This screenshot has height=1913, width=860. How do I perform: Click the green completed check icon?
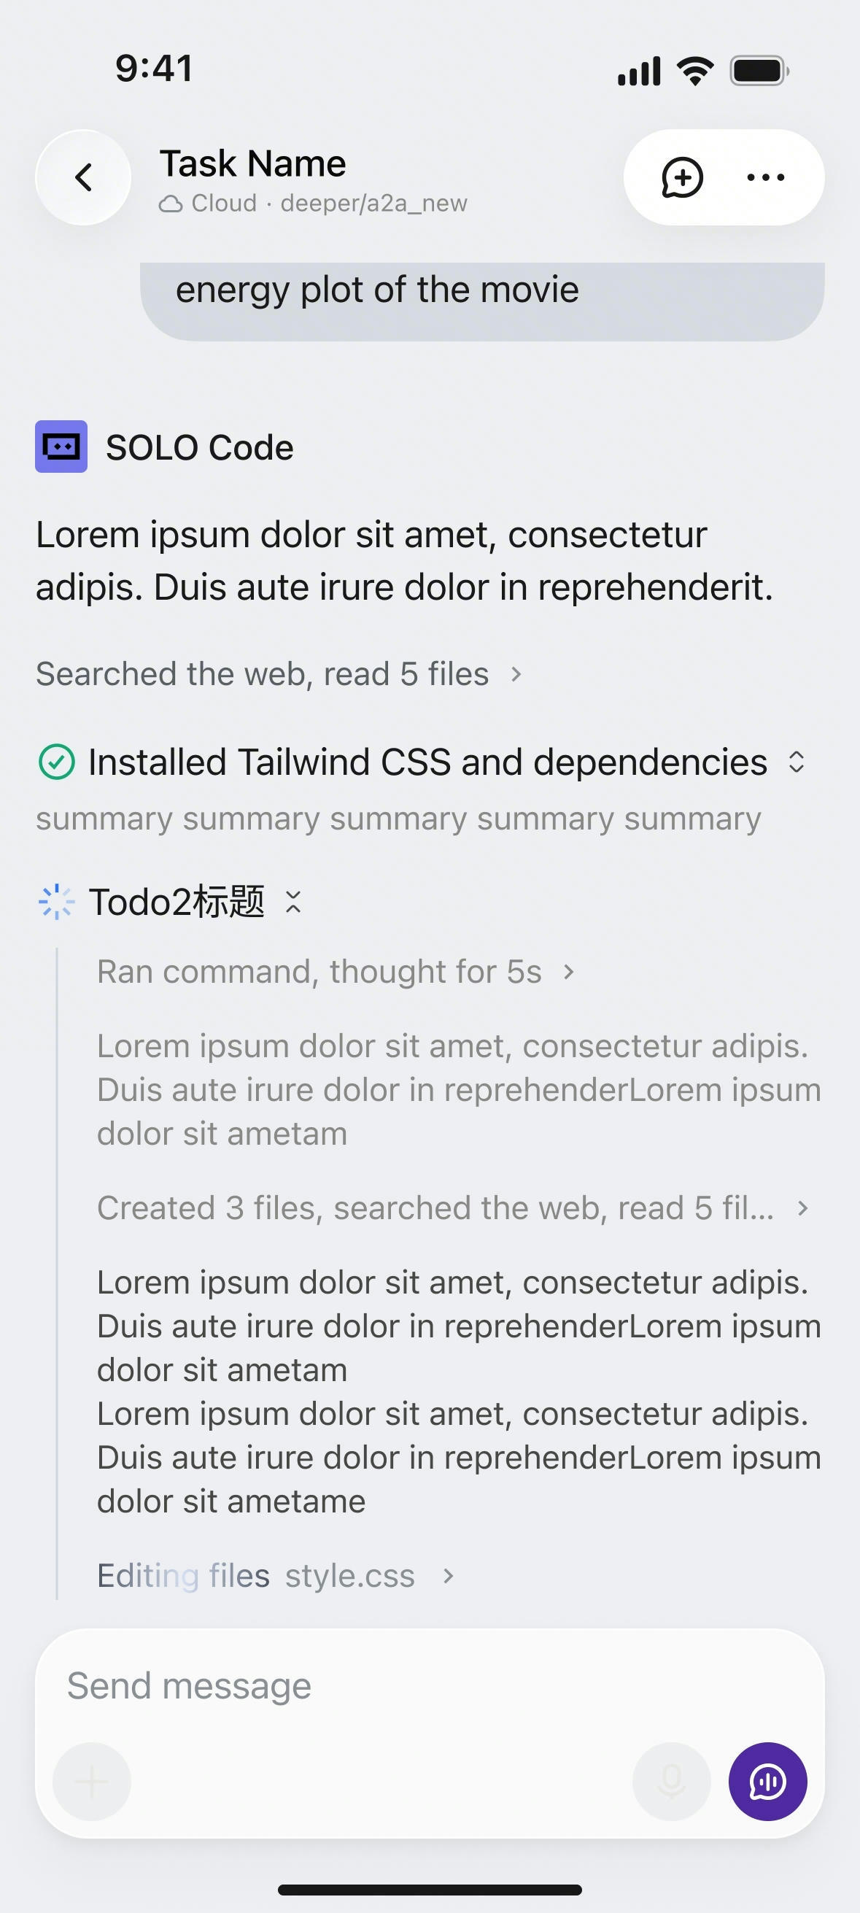[x=56, y=762]
